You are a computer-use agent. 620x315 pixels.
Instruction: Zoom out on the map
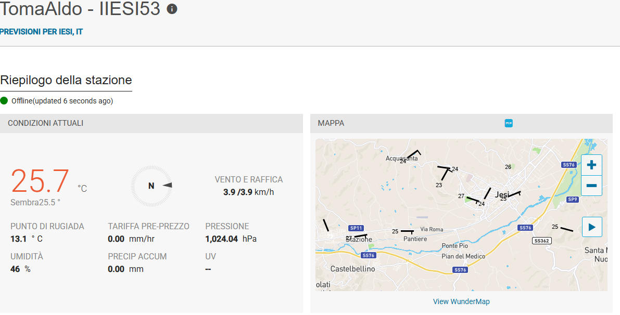tap(591, 186)
